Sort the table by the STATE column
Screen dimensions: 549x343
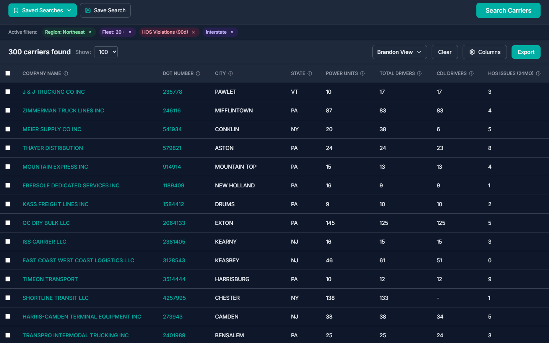tap(298, 73)
